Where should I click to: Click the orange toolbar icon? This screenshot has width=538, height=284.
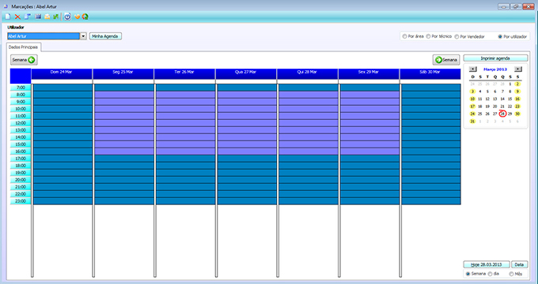[x=77, y=17]
